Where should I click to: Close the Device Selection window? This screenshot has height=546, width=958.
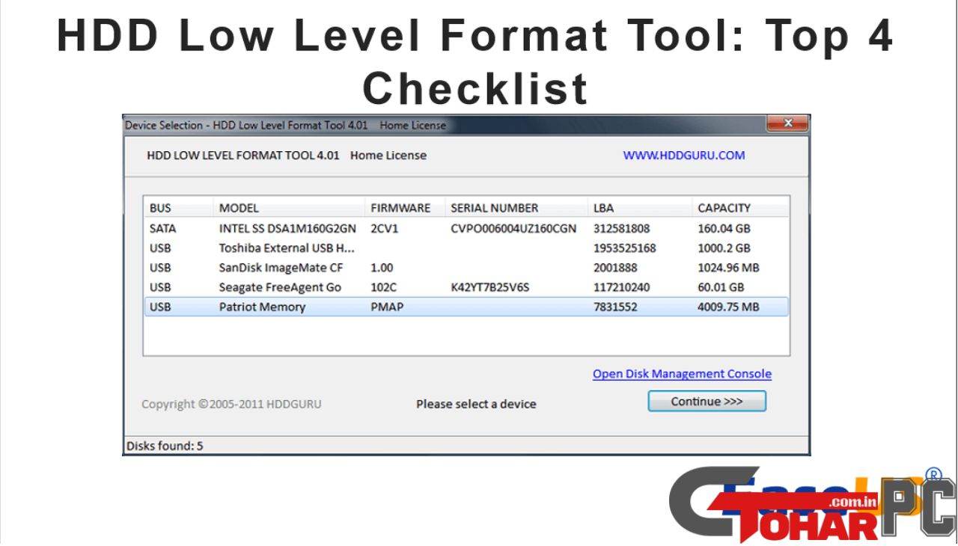click(x=787, y=124)
